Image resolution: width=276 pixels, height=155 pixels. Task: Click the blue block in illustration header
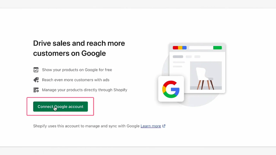(184, 47)
